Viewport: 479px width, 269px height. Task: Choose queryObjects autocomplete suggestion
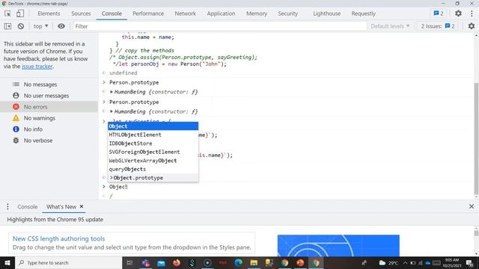153,169
